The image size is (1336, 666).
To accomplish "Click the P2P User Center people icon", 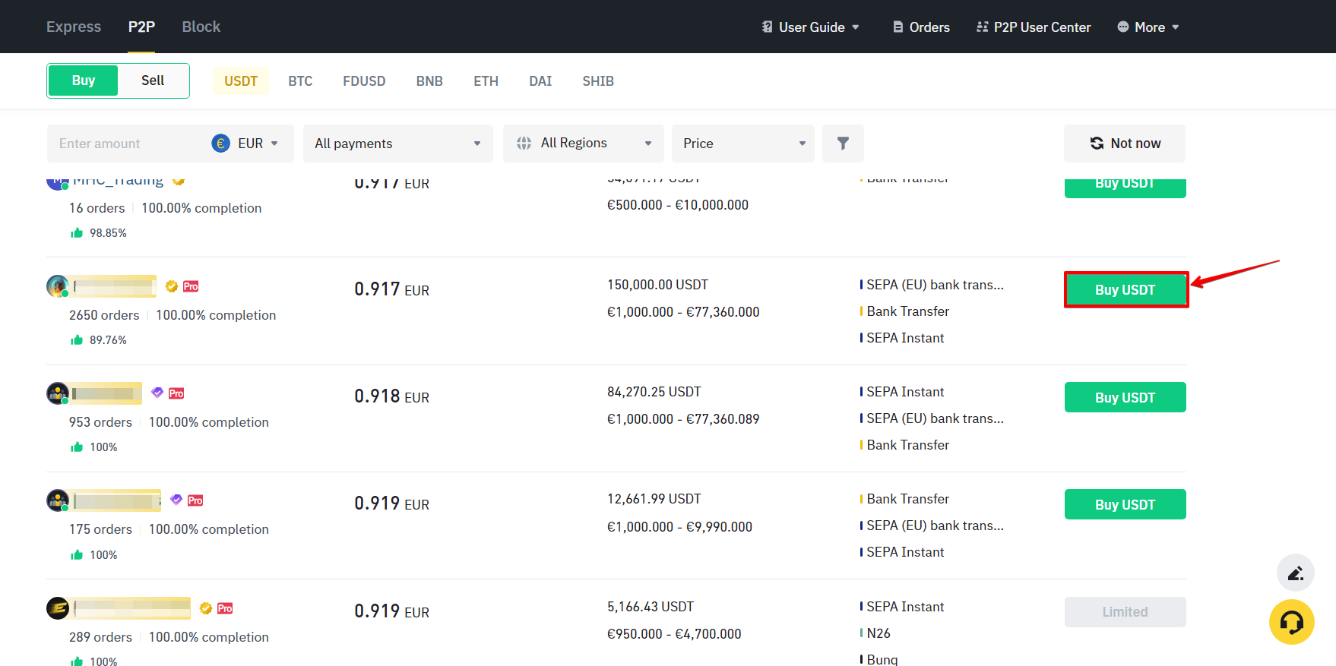I will (x=983, y=27).
